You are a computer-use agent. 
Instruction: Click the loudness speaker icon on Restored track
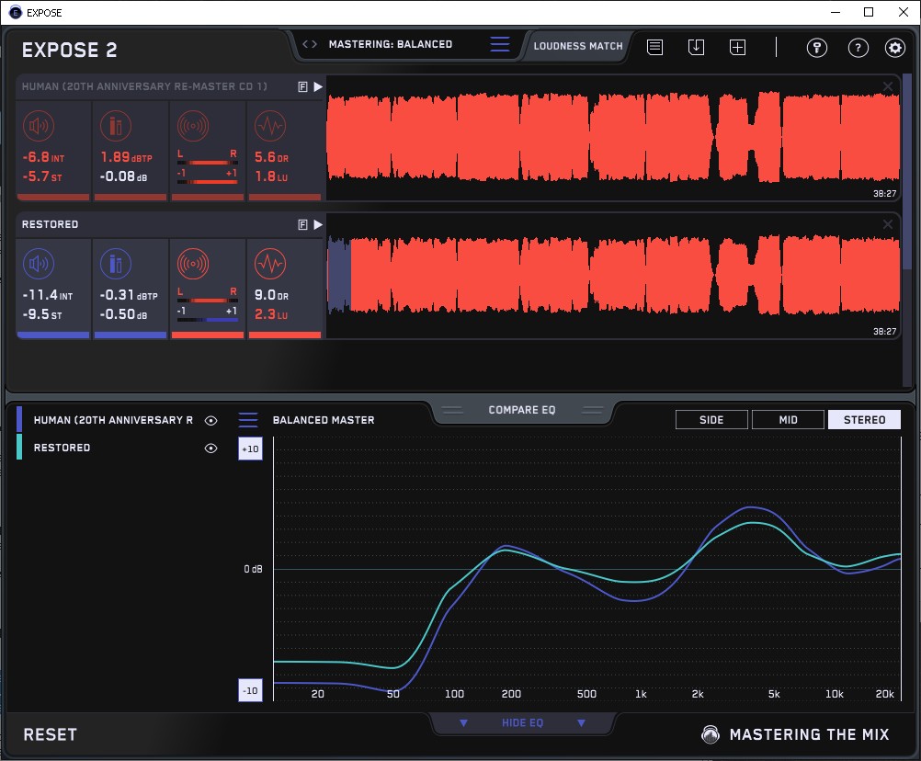pos(39,265)
